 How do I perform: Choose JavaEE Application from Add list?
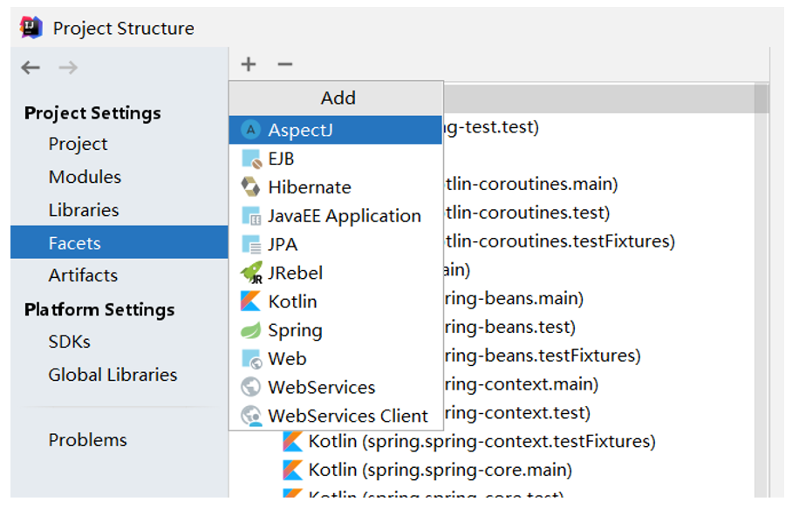(344, 216)
